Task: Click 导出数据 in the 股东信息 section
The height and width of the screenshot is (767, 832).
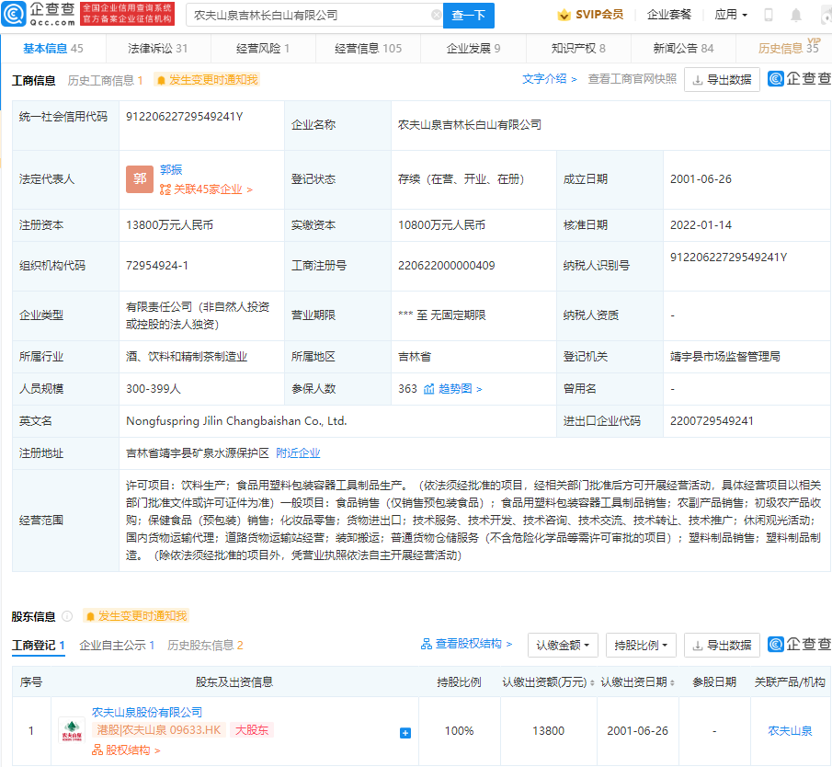Action: point(723,645)
